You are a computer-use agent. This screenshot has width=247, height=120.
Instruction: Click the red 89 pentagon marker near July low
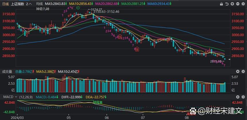137,49
